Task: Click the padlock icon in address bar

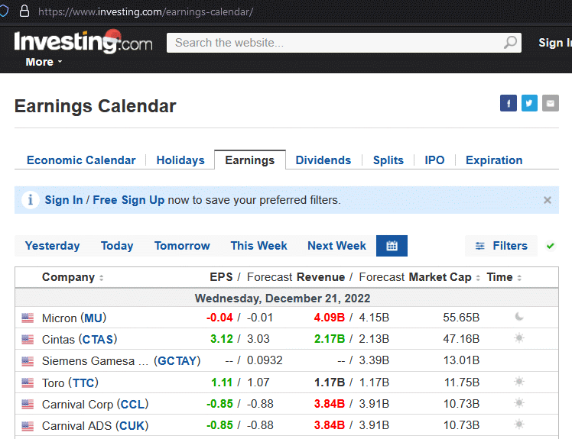Action: 24,11
